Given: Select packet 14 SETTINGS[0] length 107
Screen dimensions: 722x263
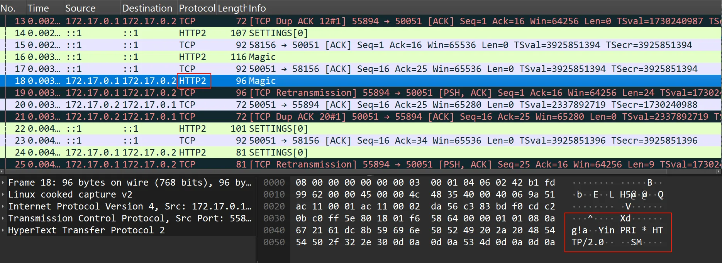Looking at the screenshot, I should point(361,33).
